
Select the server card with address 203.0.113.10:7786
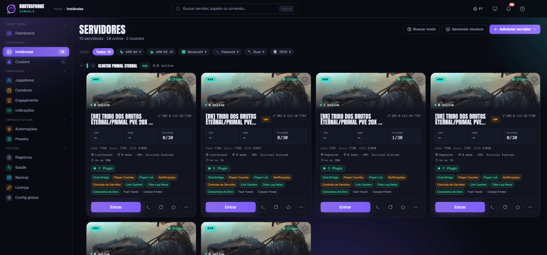pyautogui.click(x=534, y=79)
